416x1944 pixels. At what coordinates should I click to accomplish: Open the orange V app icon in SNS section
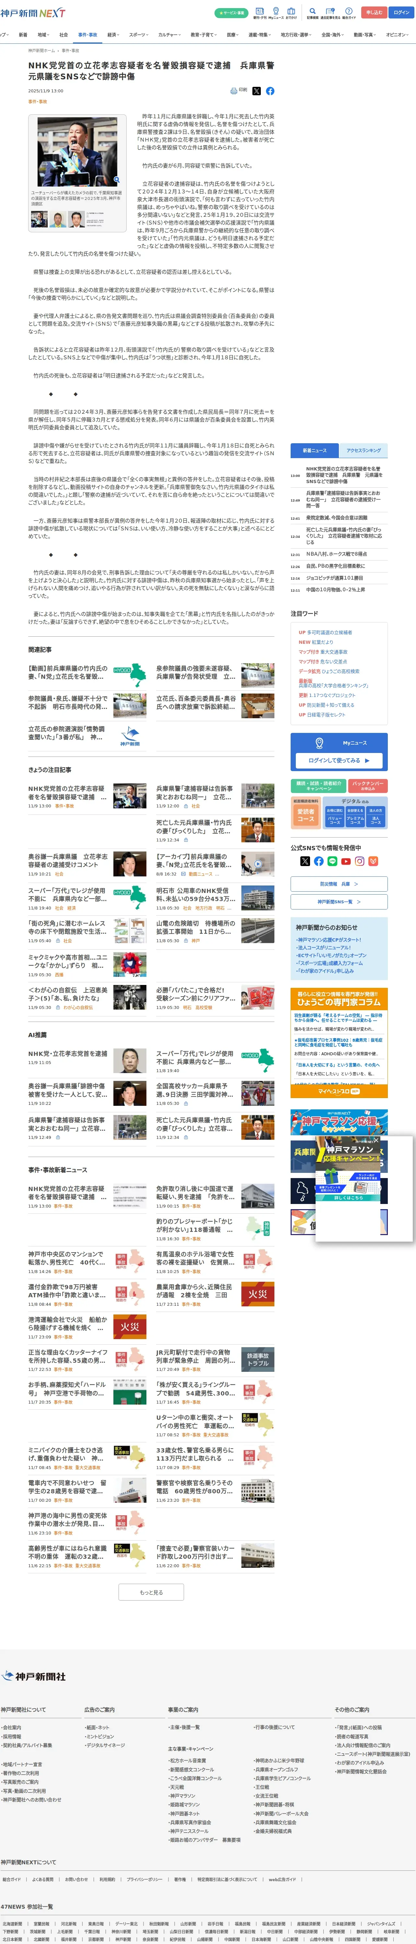point(373,861)
